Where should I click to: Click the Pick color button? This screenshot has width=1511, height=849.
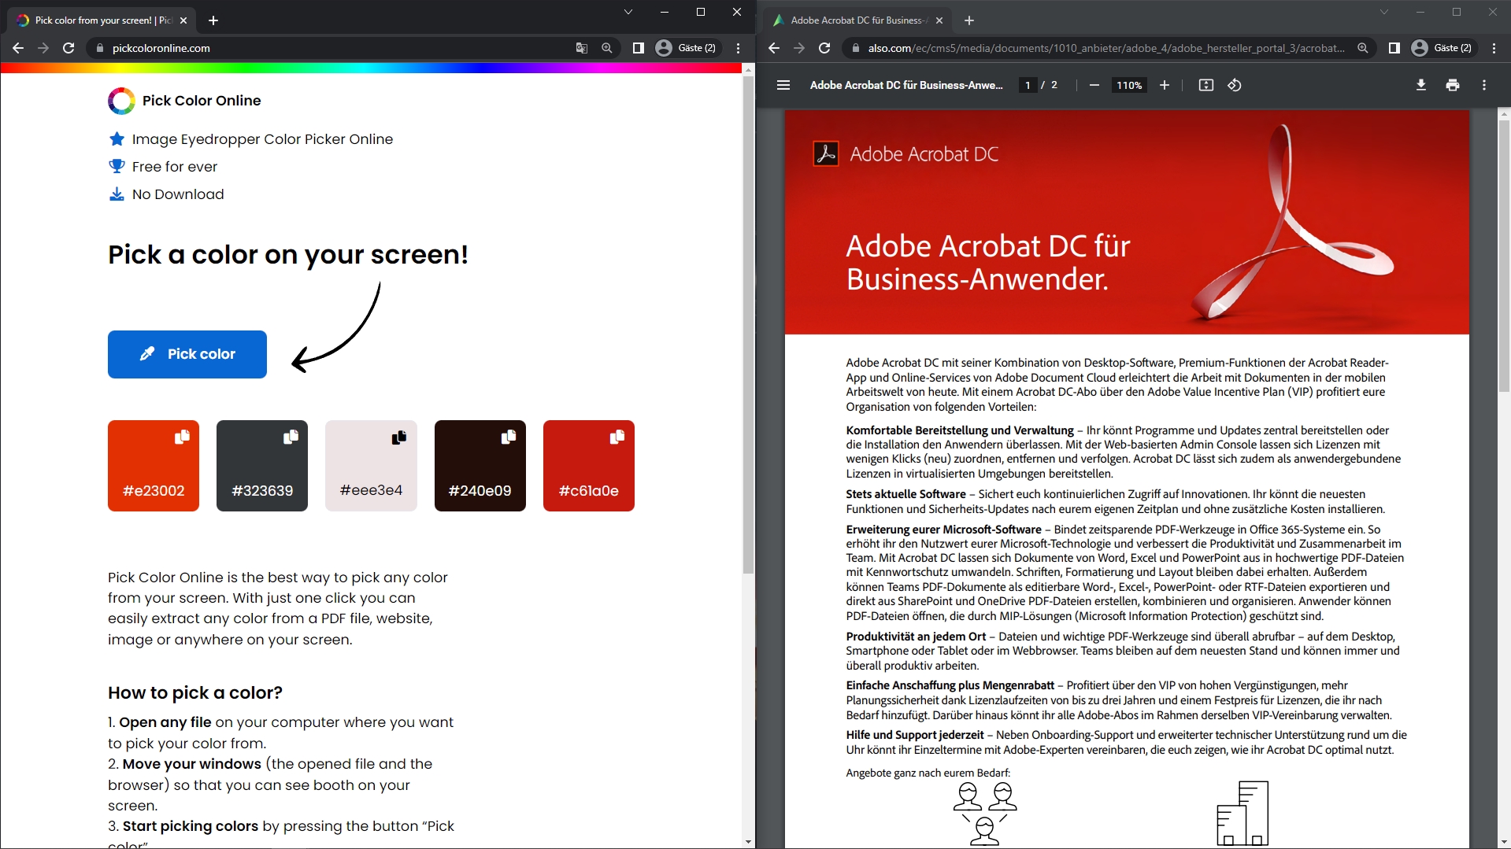click(187, 354)
